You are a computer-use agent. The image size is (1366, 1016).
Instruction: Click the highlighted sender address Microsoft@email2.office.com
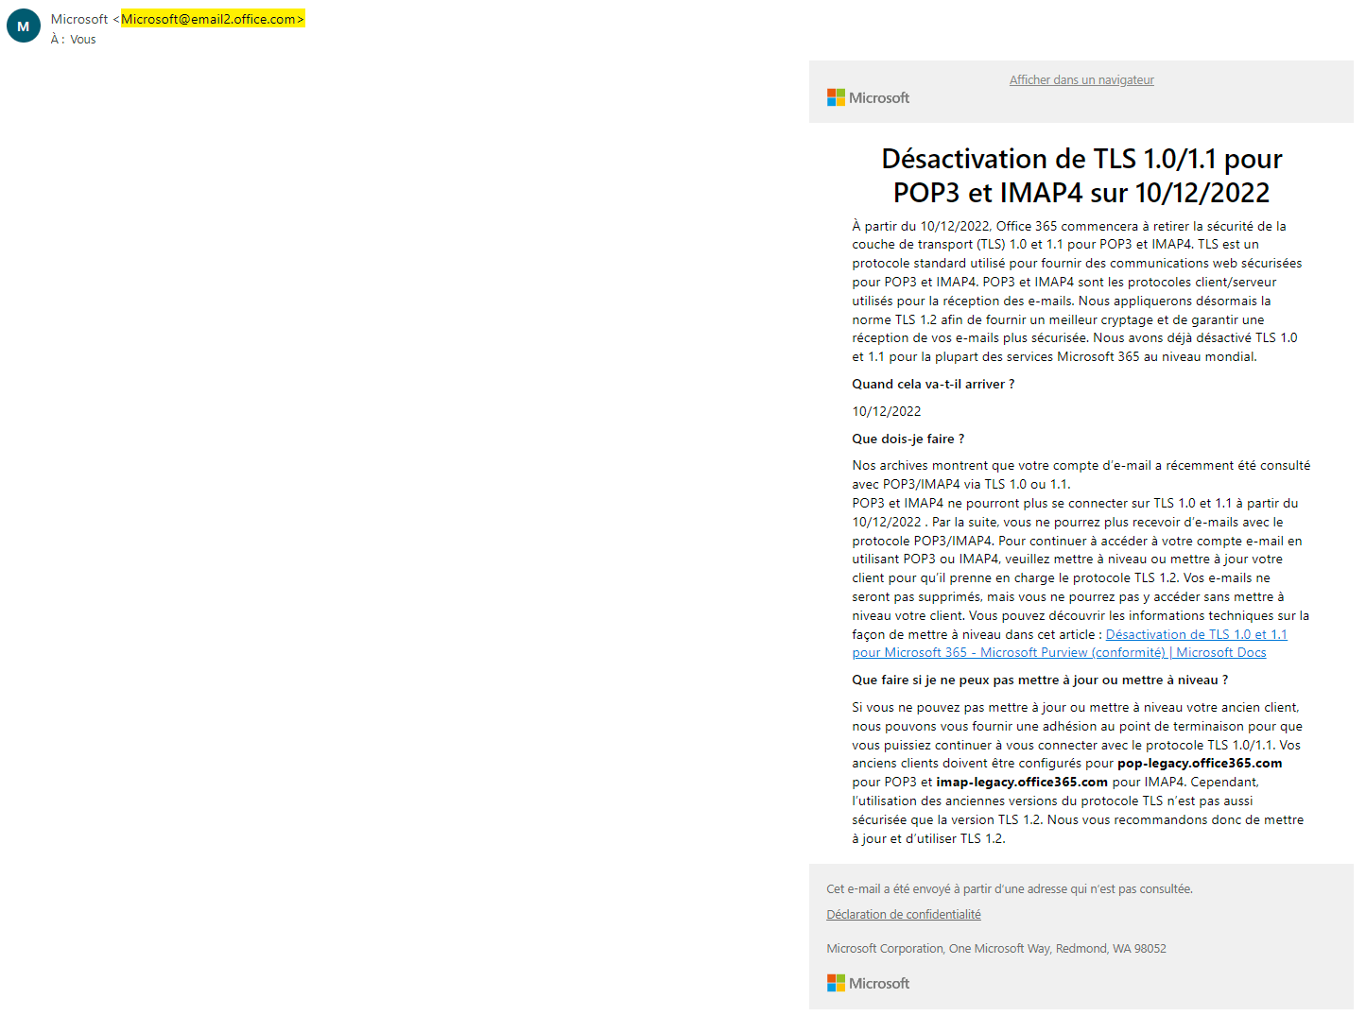click(x=213, y=19)
